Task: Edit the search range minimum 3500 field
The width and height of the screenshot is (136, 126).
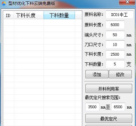Action: tap(92, 107)
